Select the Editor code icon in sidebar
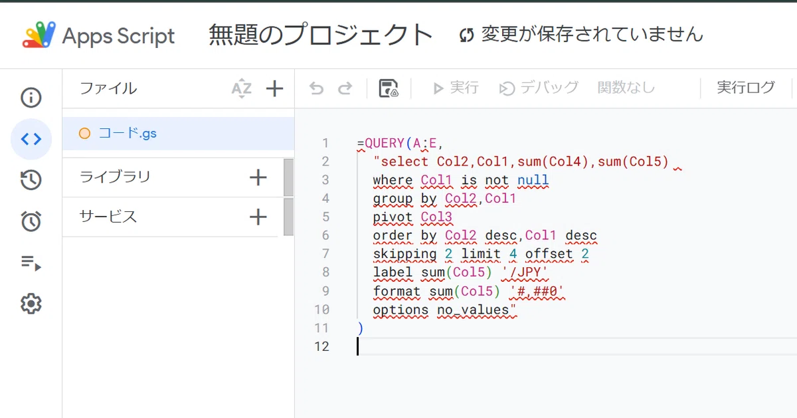 tap(31, 140)
